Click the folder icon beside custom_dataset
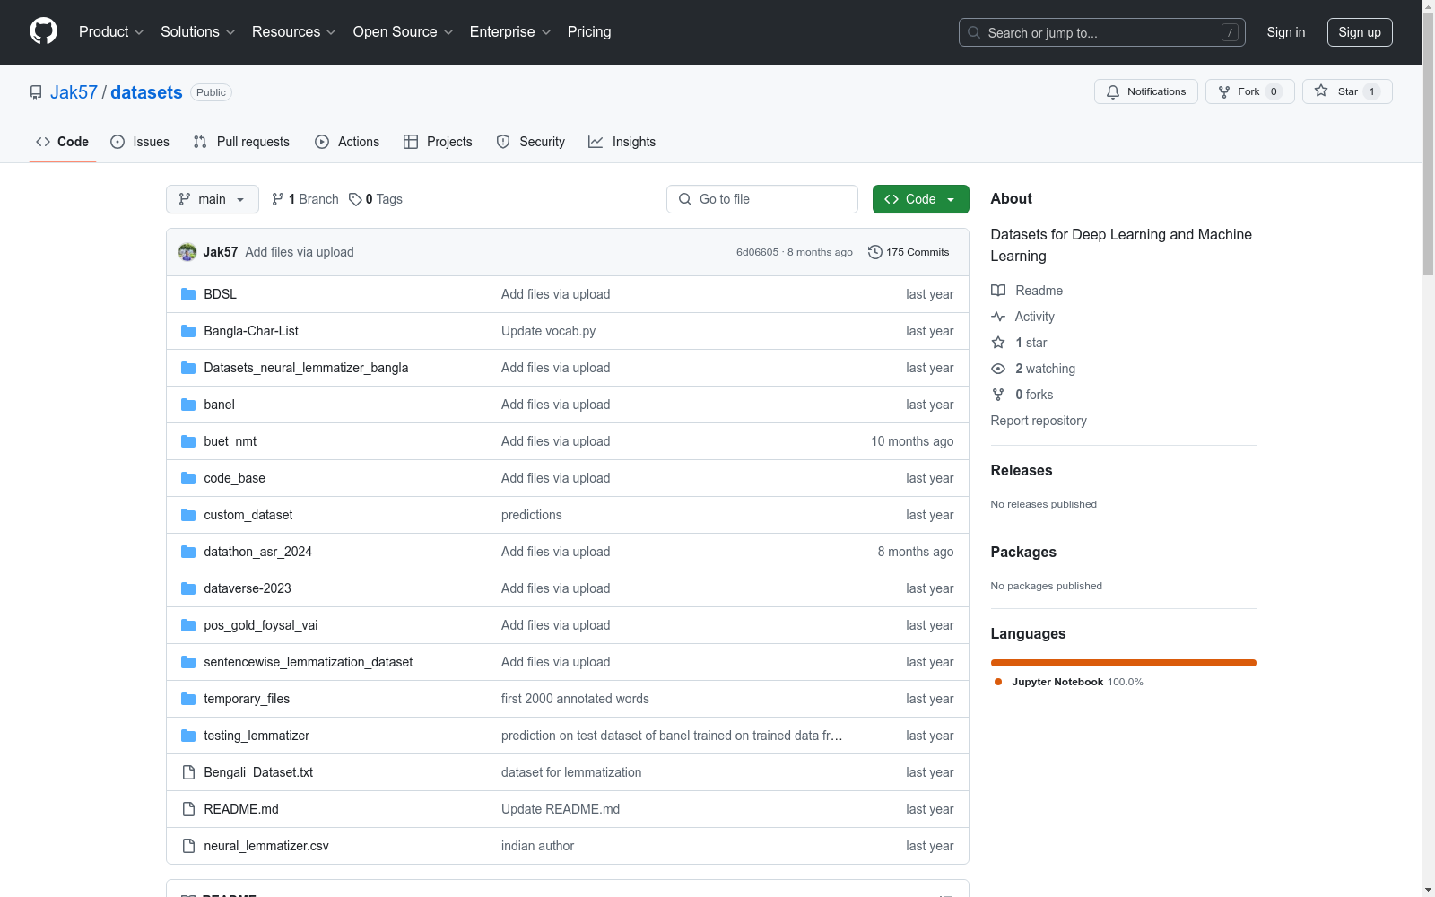This screenshot has height=897, width=1435. pos(188,515)
